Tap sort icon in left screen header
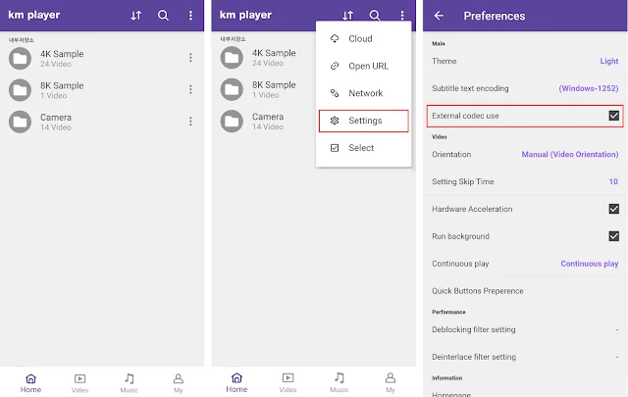The height and width of the screenshot is (397, 628). [x=136, y=16]
